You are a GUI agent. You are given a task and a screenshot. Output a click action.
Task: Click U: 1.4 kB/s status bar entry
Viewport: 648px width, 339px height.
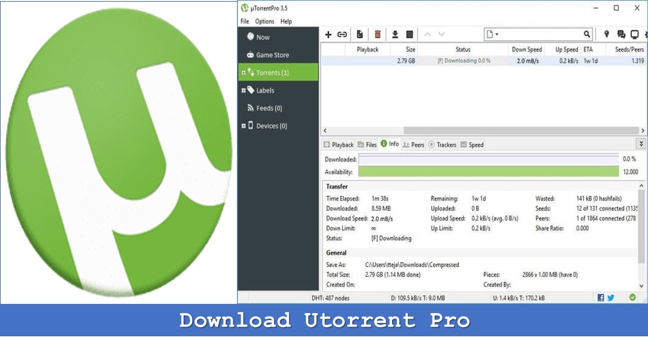pyautogui.click(x=519, y=297)
